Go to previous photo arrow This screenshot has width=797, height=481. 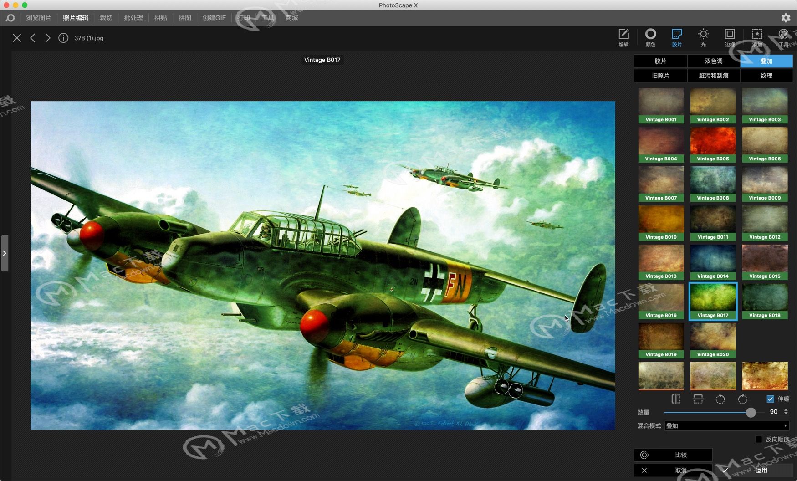coord(32,38)
